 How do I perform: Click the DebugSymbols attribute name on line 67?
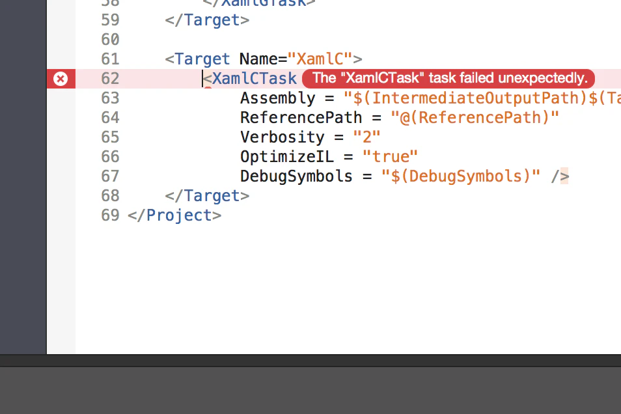click(x=296, y=176)
